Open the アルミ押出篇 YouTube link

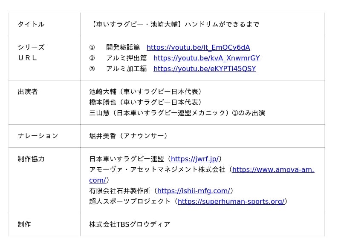pyautogui.click(x=206, y=58)
